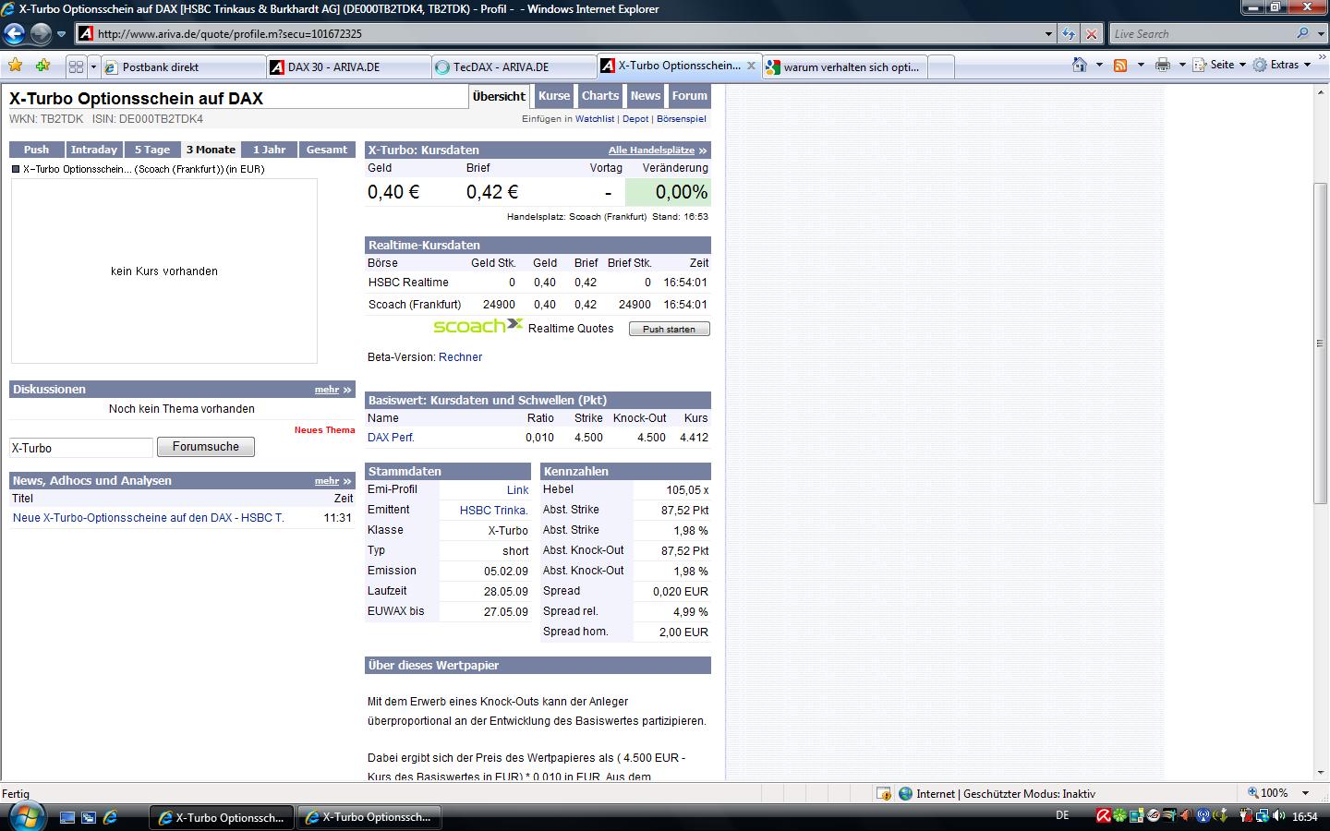Viewport: 1330px width, 831px height.
Task: Click into the Live Search box
Action: pyautogui.click(x=1201, y=34)
